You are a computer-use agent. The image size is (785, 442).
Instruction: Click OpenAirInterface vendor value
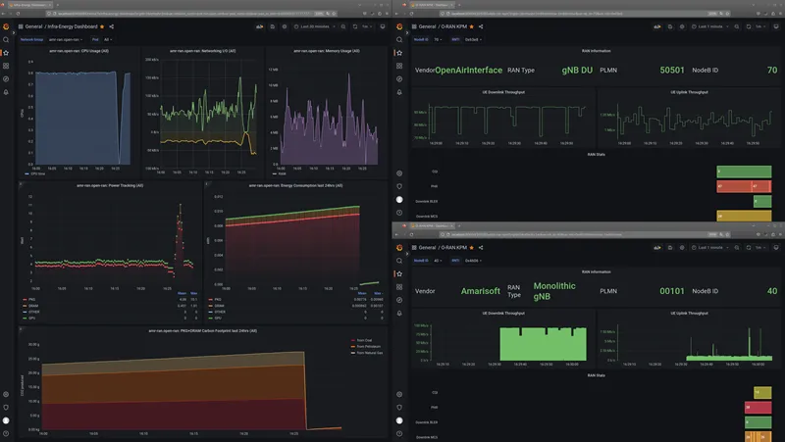469,70
